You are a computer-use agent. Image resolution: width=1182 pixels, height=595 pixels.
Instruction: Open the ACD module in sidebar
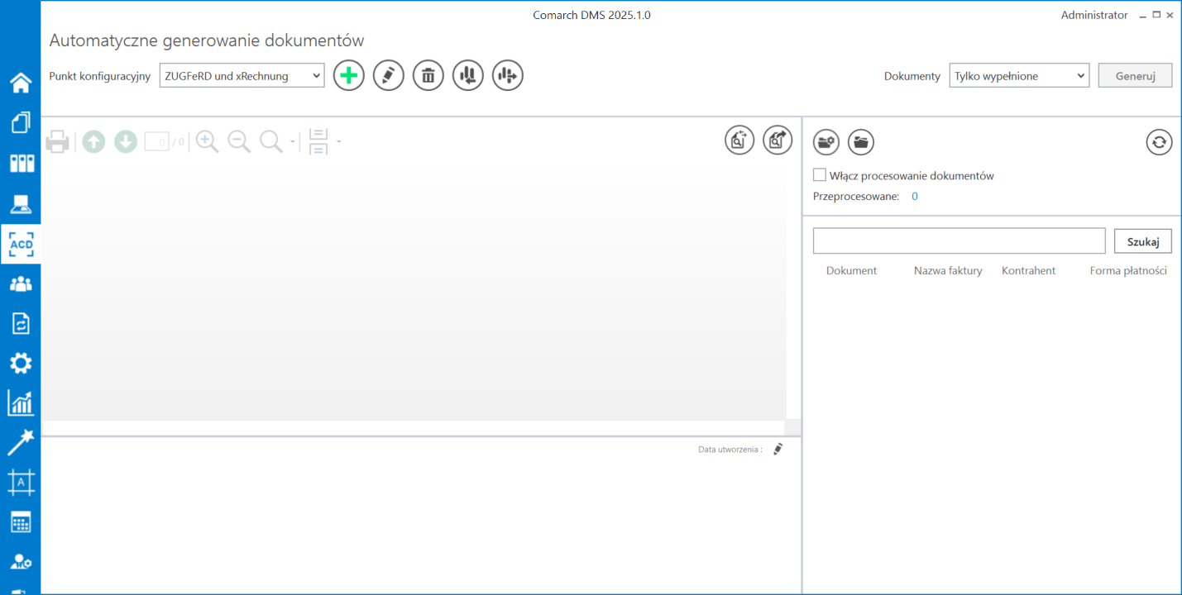point(21,245)
